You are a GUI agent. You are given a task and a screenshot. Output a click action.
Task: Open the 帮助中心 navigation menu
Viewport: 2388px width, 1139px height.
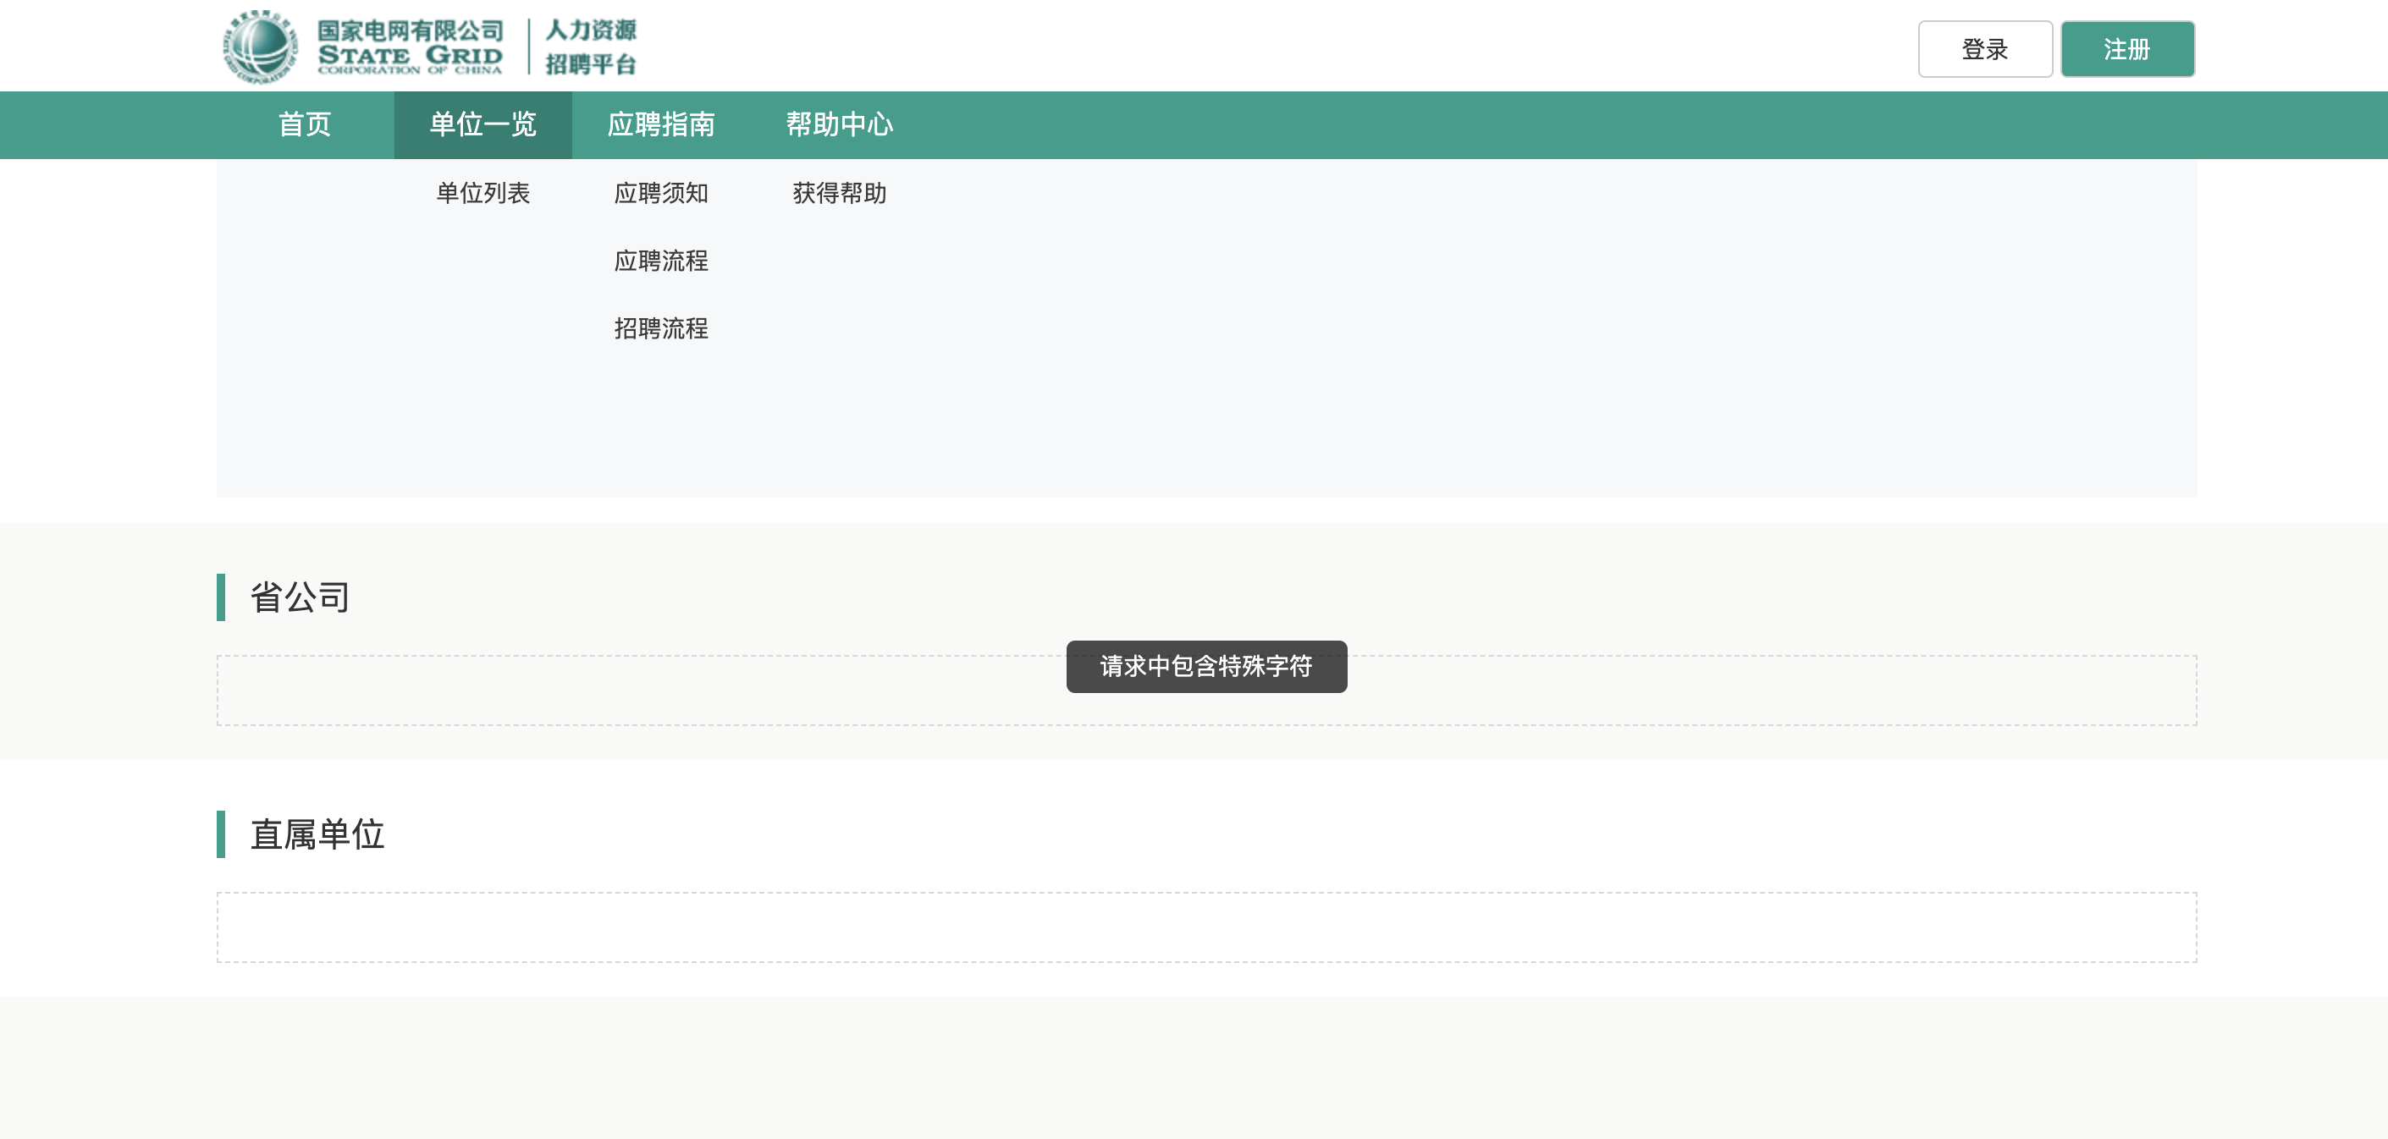pyautogui.click(x=839, y=124)
